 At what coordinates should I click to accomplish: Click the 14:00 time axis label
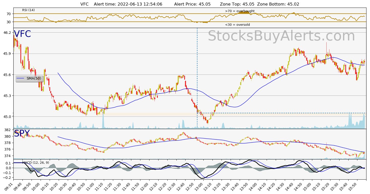253,186
